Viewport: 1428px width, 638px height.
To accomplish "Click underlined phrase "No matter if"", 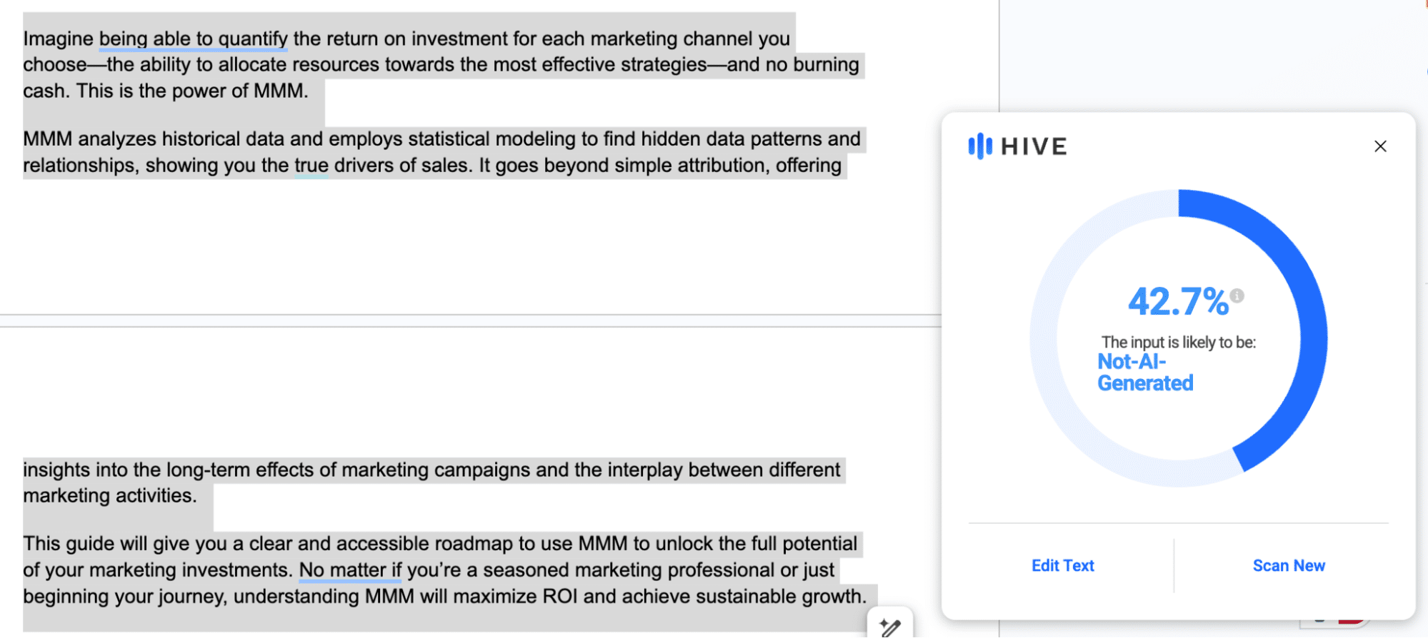I will point(350,570).
